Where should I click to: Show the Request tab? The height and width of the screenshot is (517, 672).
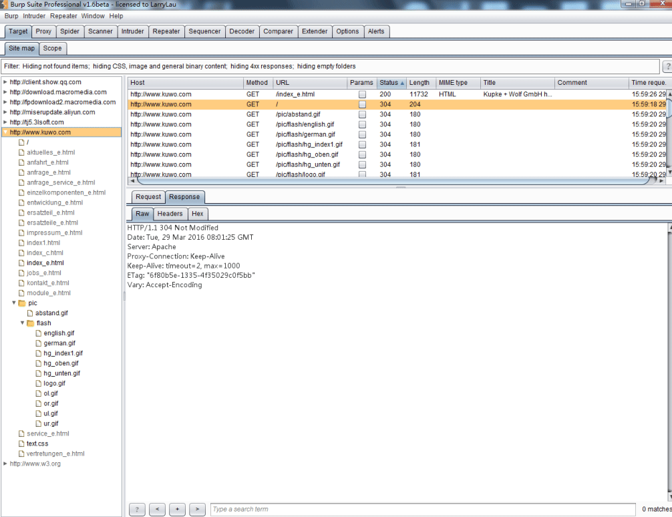click(x=148, y=197)
